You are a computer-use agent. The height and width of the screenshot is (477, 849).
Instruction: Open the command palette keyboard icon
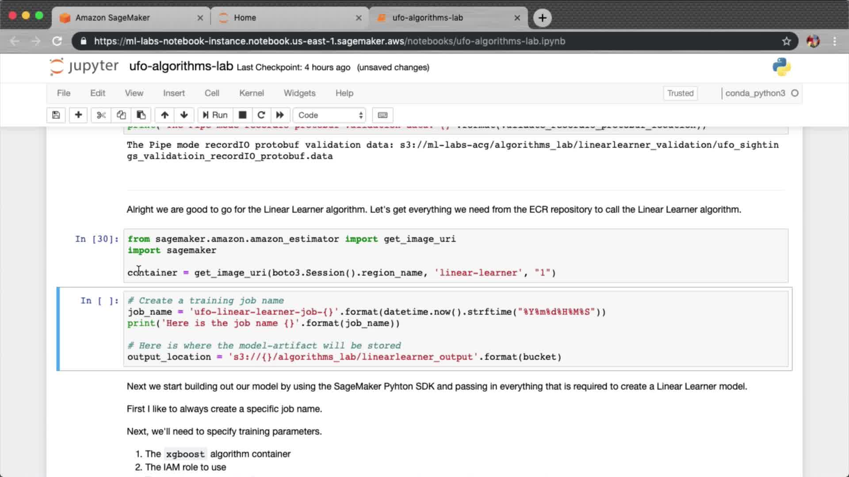click(x=382, y=115)
